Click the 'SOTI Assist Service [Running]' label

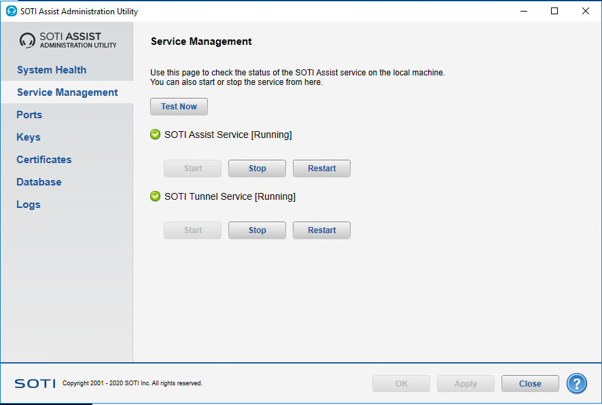pyautogui.click(x=228, y=135)
